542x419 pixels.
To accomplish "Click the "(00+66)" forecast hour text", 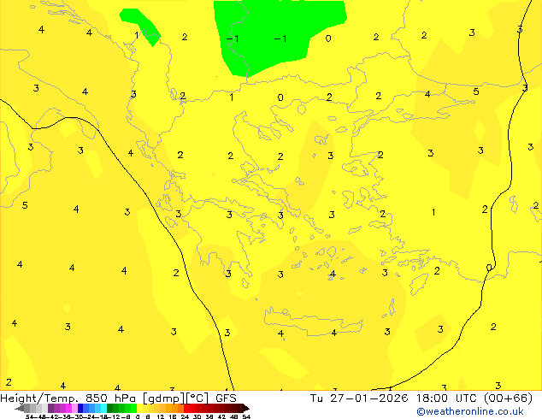I will (508, 398).
